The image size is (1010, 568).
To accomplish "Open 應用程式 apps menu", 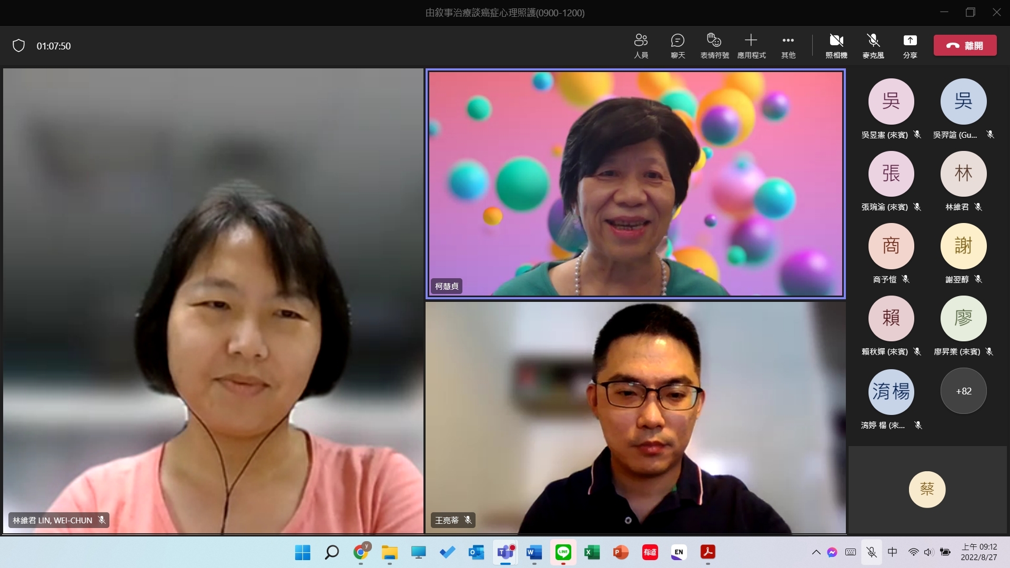I will (751, 46).
